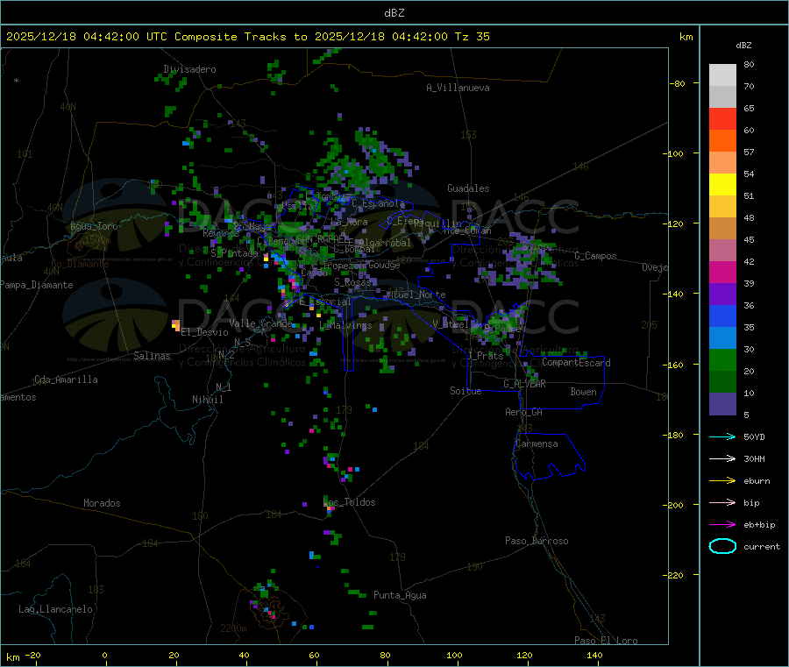The image size is (789, 667).
Task: Click the Pampa_Diamante map label
Action: point(37,285)
